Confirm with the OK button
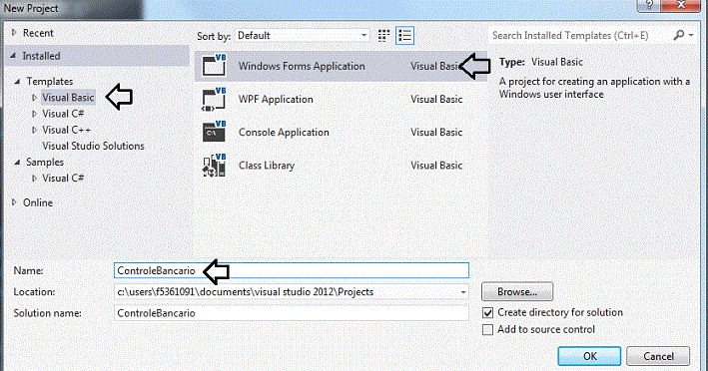Image resolution: width=708 pixels, height=371 pixels. pos(589,356)
